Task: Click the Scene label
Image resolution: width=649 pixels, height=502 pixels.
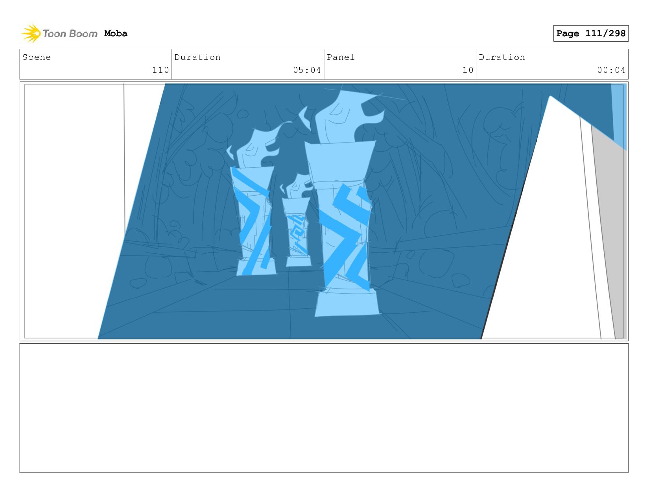Action: pyautogui.click(x=37, y=57)
